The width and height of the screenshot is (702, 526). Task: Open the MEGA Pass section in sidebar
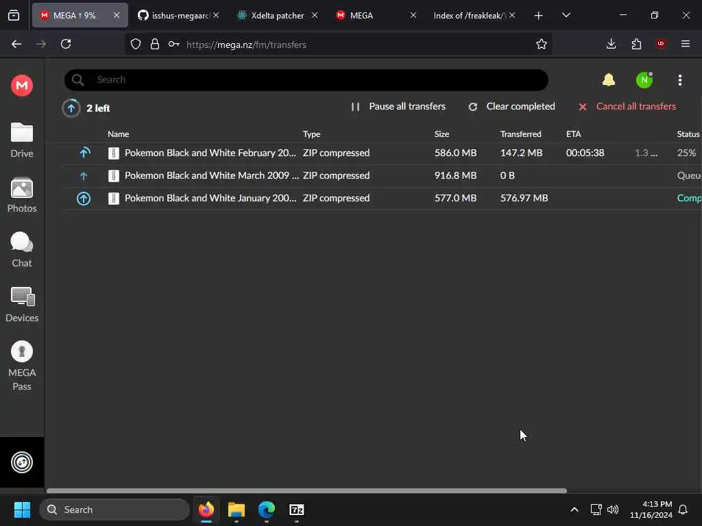(x=22, y=366)
